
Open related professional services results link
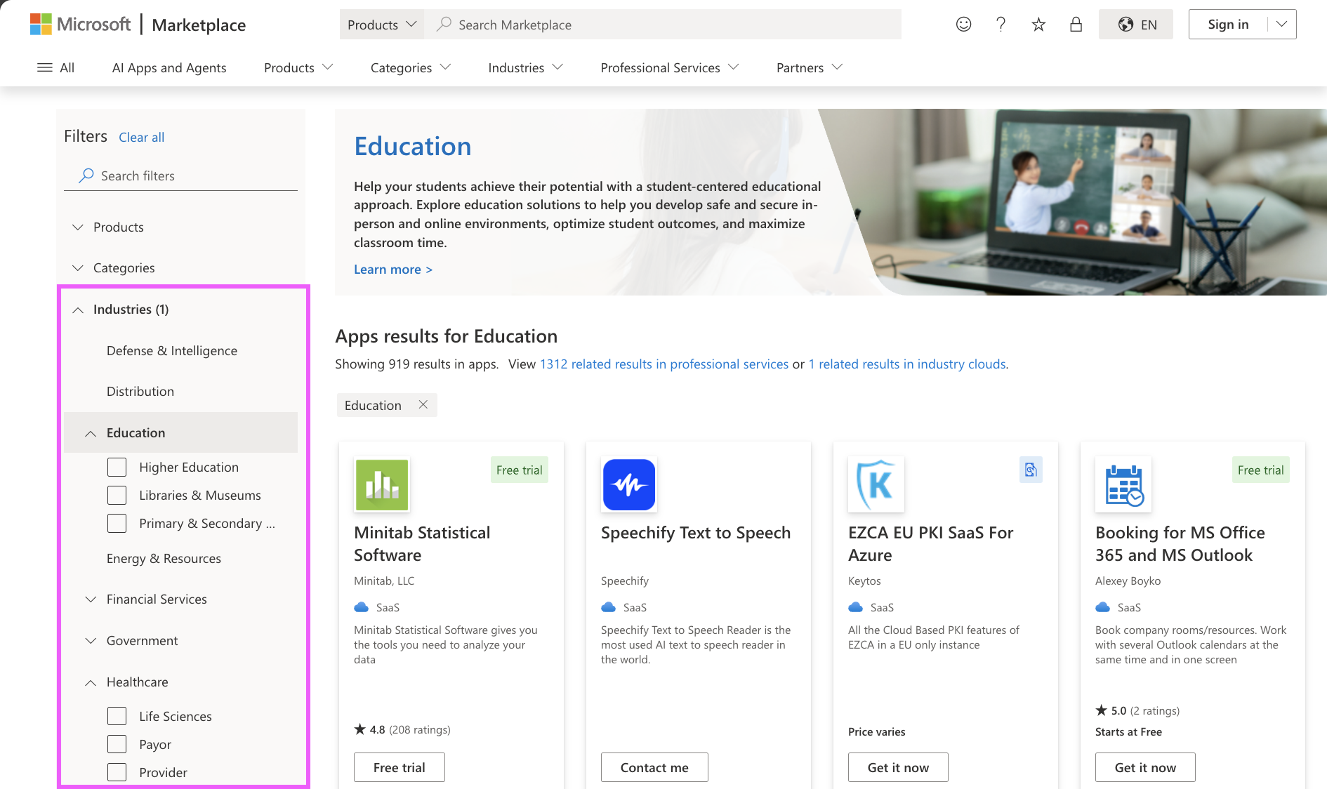(x=664, y=364)
